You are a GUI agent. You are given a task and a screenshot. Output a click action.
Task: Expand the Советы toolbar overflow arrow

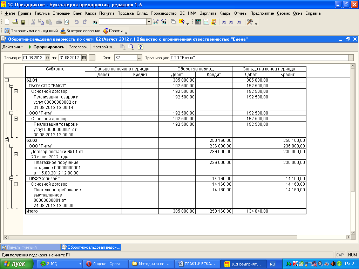pyautogui.click(x=126, y=33)
